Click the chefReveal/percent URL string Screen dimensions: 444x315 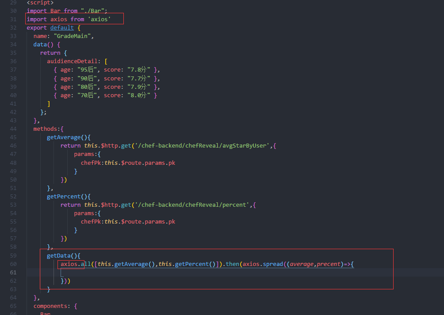pyautogui.click(x=192, y=205)
